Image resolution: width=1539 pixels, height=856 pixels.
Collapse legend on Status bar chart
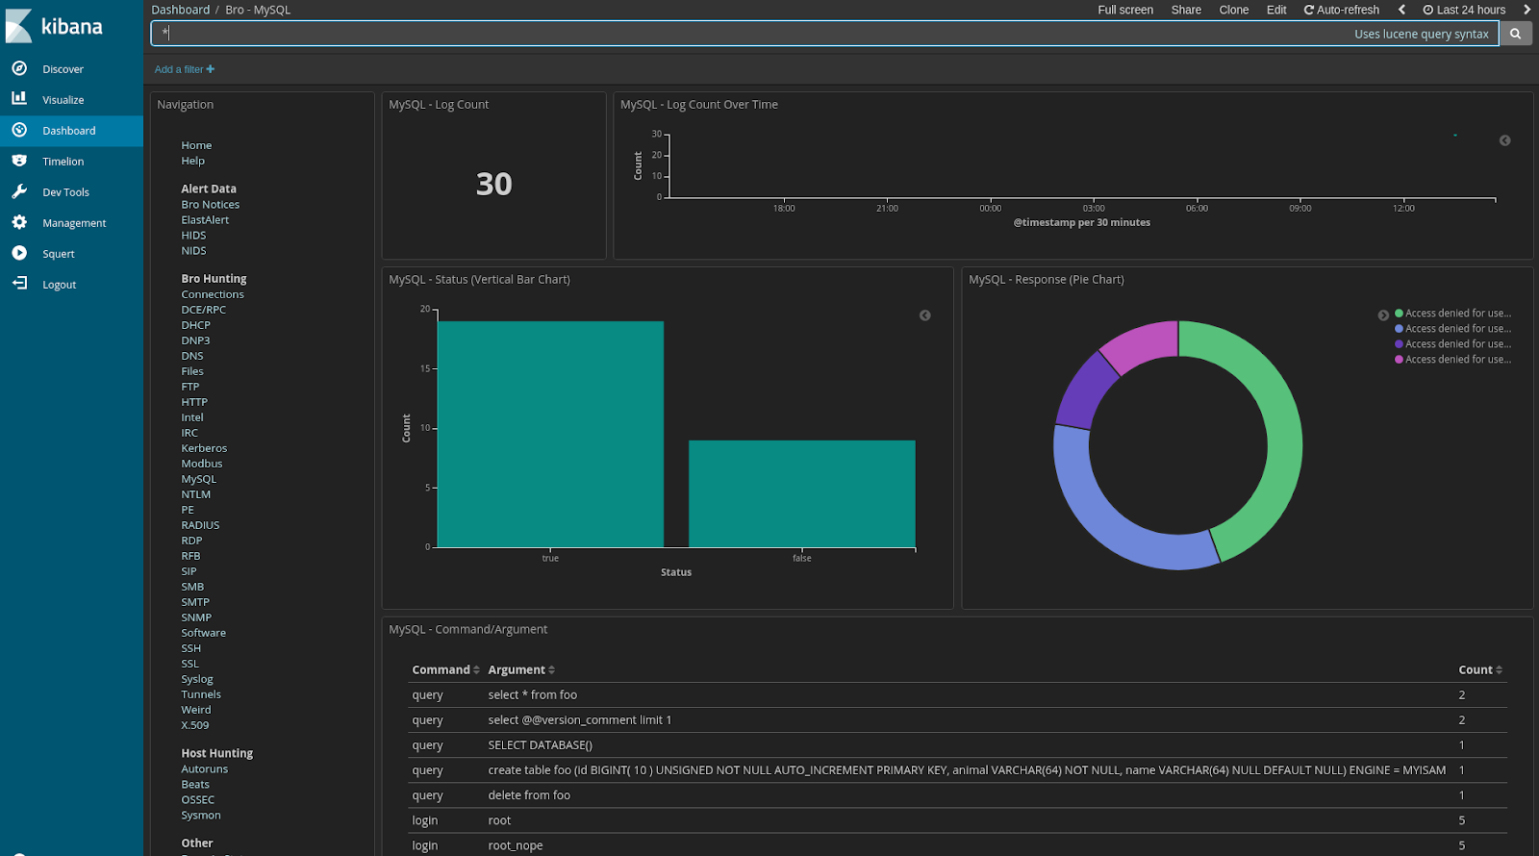click(924, 315)
